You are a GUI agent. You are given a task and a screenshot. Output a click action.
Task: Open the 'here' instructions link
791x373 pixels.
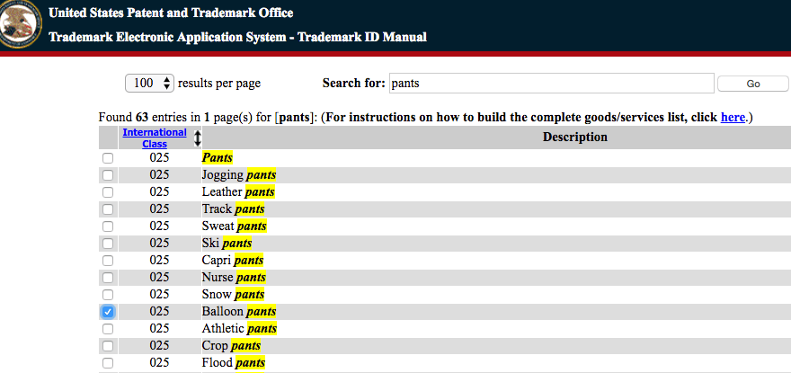point(733,118)
